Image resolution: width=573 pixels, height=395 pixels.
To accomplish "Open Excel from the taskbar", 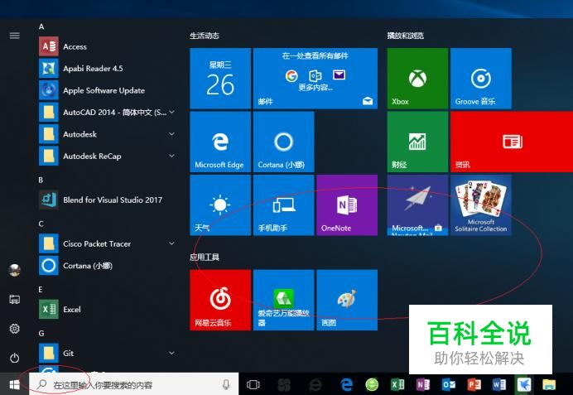I will [x=397, y=384].
